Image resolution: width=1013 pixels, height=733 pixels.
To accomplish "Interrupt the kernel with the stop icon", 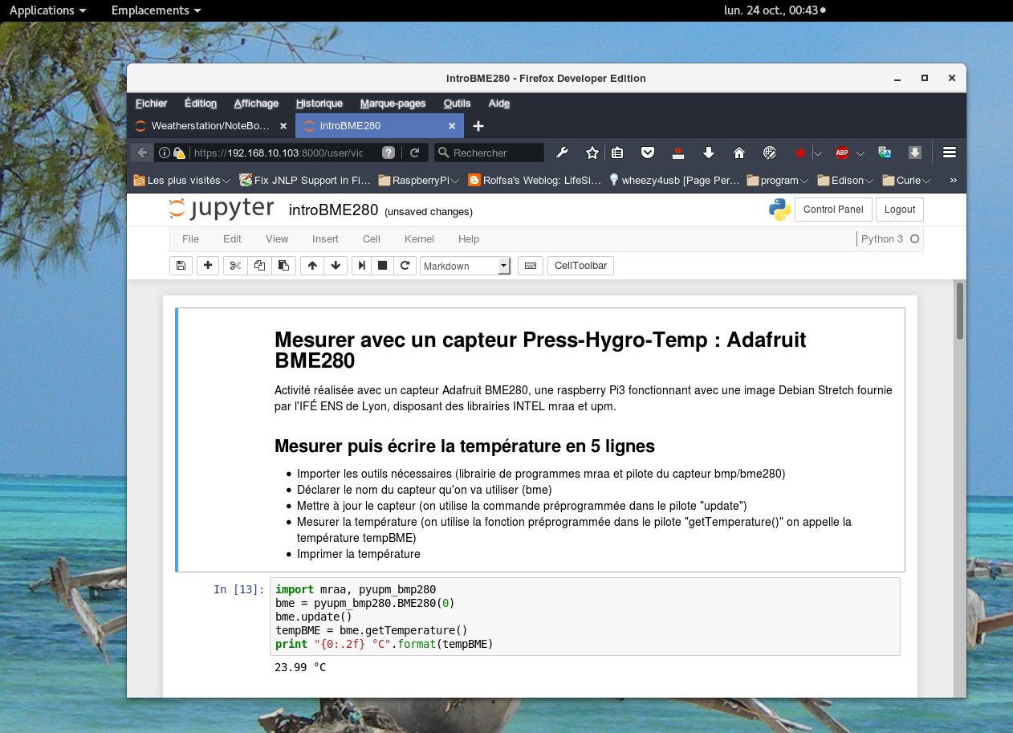I will pyautogui.click(x=383, y=265).
